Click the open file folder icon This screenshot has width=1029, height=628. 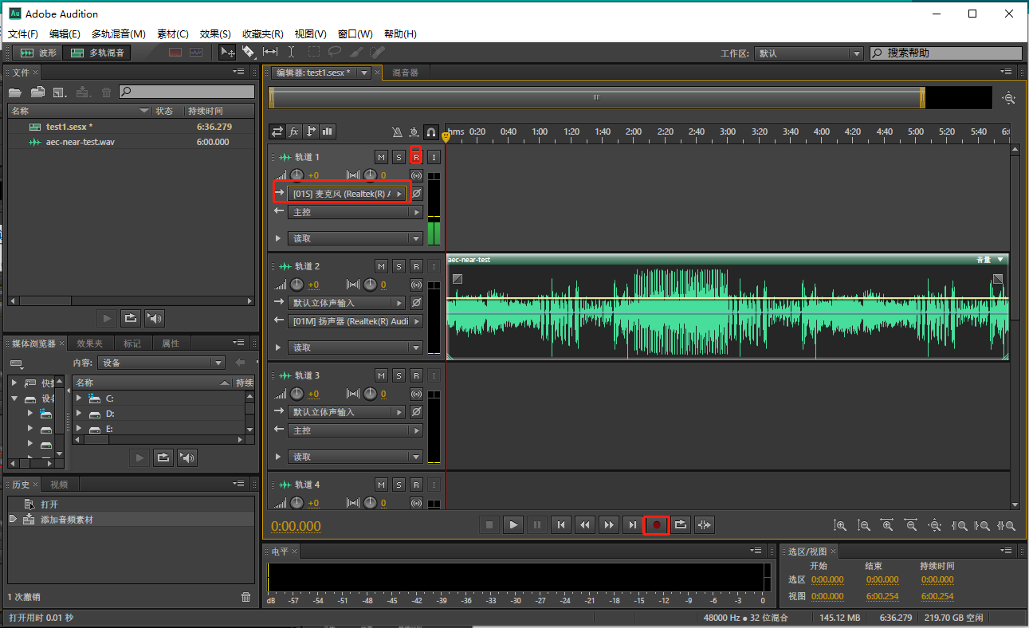(15, 92)
